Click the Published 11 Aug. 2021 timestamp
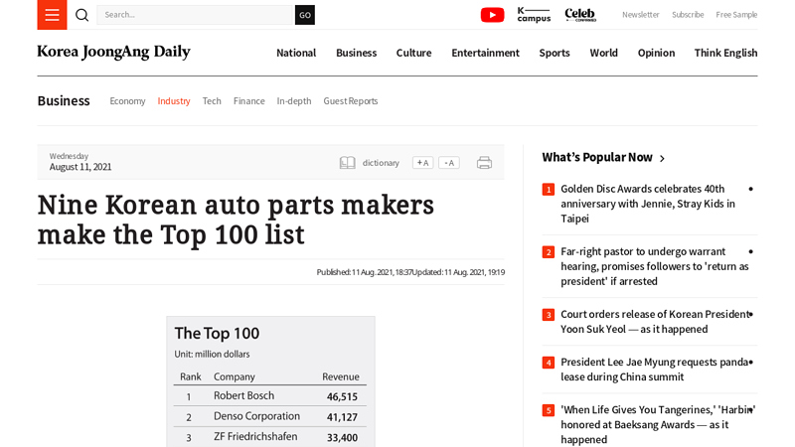The width and height of the screenshot is (795, 447). click(364, 272)
